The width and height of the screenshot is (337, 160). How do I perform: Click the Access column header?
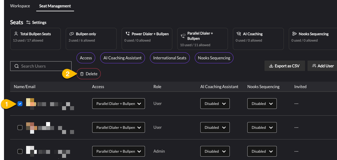(x=98, y=87)
